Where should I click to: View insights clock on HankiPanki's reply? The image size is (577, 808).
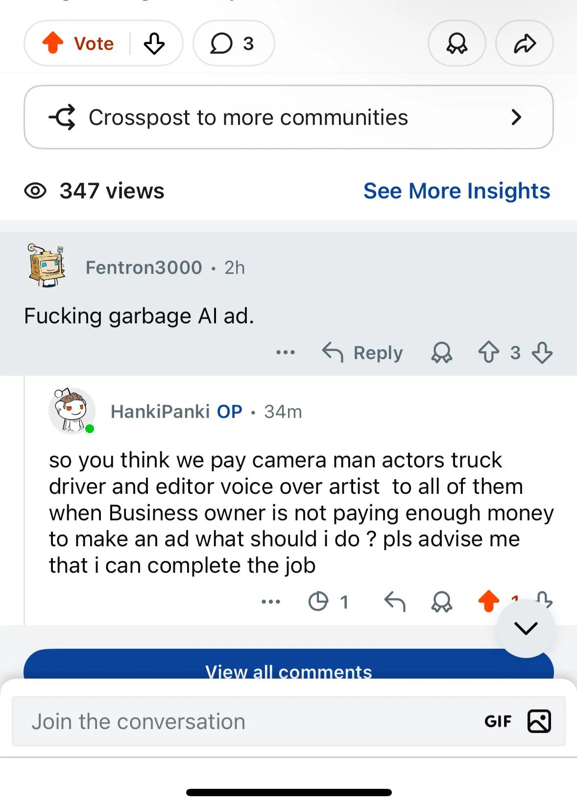click(319, 601)
